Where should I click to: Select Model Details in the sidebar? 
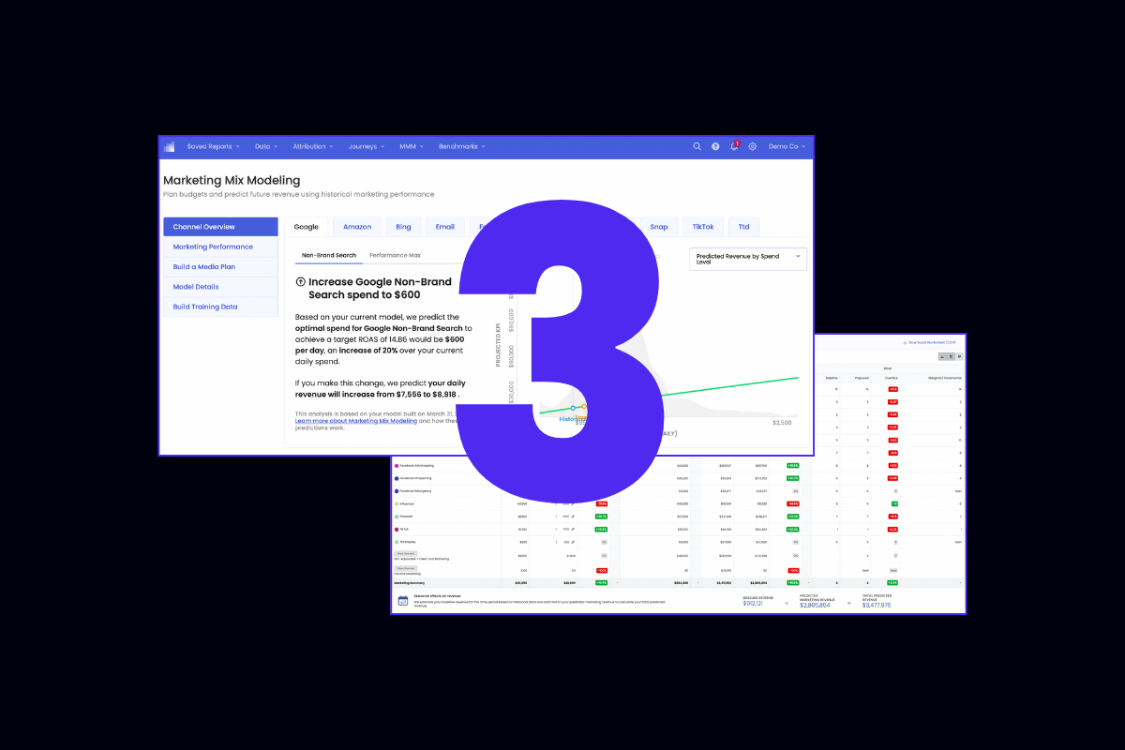tap(196, 287)
